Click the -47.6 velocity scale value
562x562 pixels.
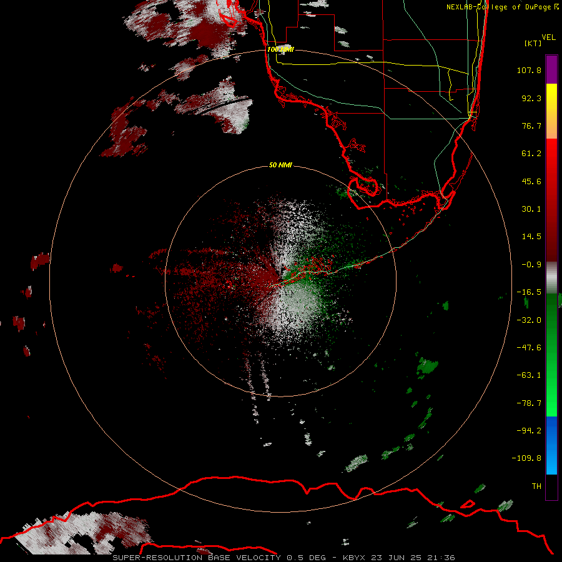529,348
